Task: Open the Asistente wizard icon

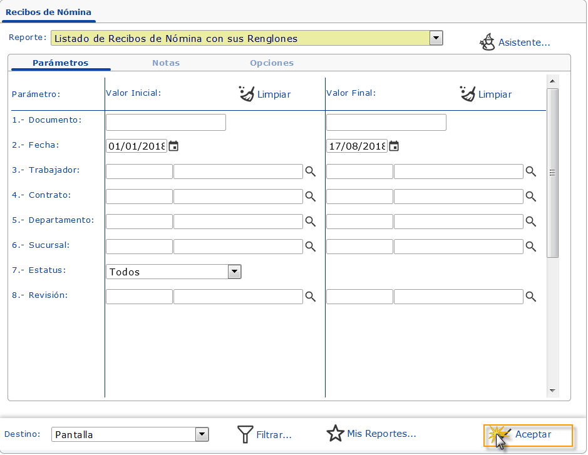Action: [x=487, y=42]
